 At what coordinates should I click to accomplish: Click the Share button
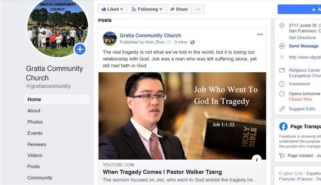(x=179, y=9)
